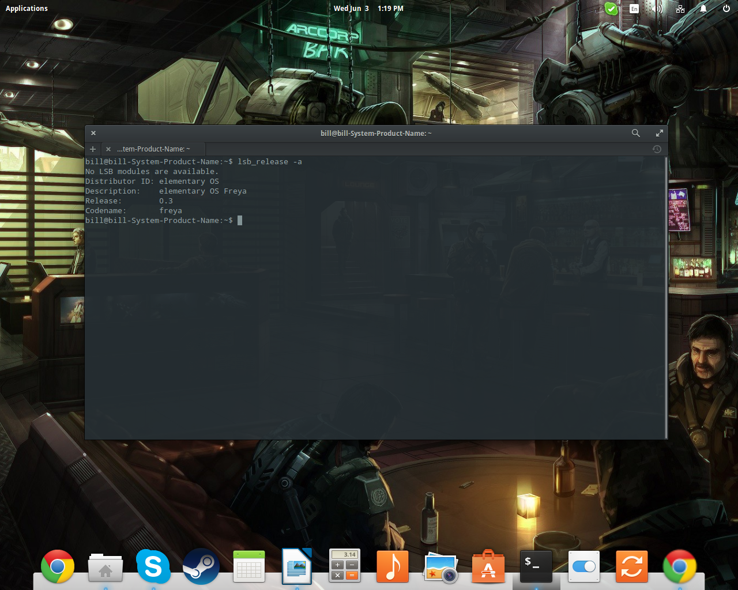Viewport: 738px width, 590px height.
Task: Click the Release 0.3 line
Action: (x=129, y=201)
